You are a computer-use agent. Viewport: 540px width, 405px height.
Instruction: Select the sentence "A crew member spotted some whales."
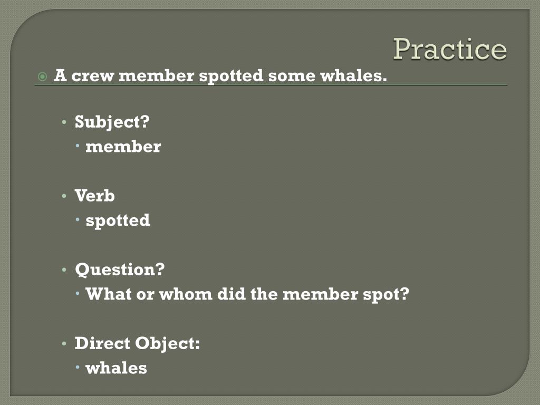(220, 76)
